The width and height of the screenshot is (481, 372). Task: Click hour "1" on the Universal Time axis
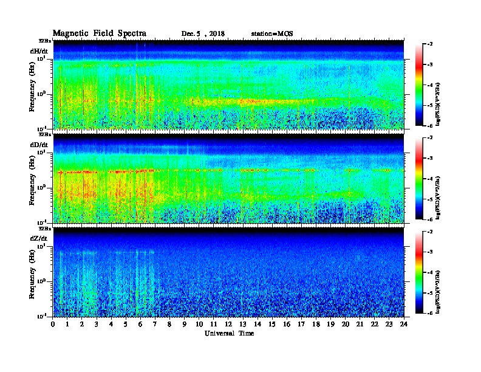67,324
